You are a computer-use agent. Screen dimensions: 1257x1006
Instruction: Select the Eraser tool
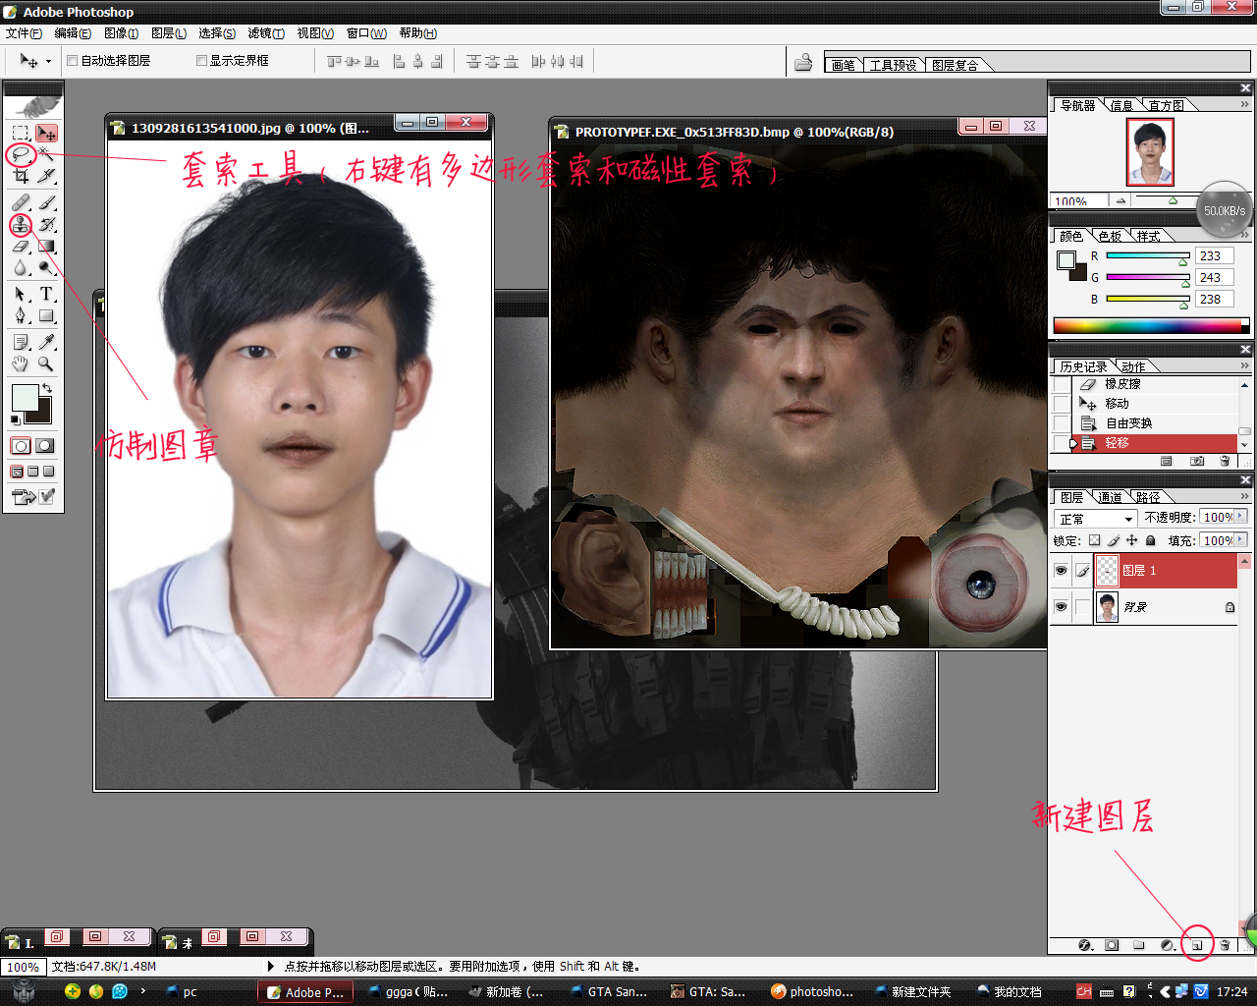click(21, 247)
